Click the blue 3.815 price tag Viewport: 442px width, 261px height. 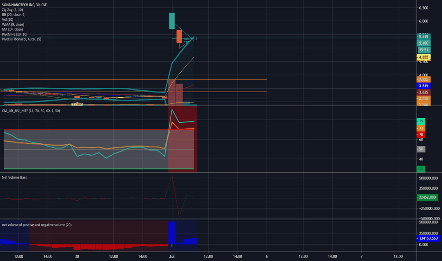point(424,86)
